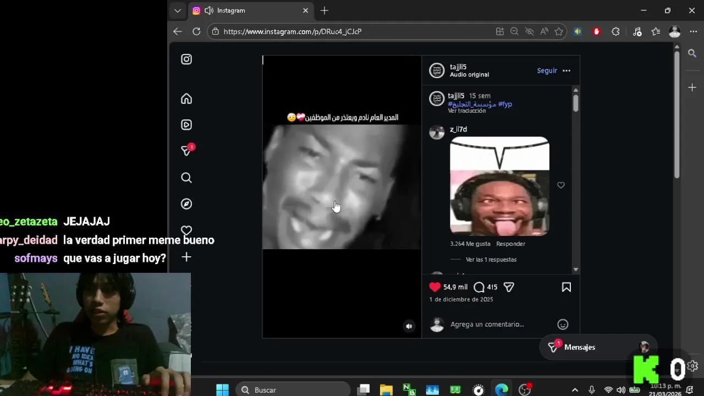This screenshot has height=396, width=704.
Task: Like the post with the red heart
Action: [x=435, y=287]
